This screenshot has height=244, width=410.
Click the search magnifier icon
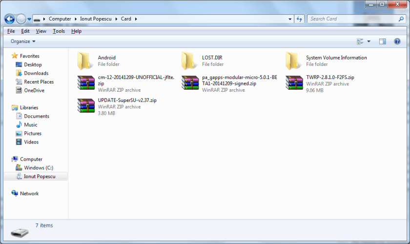pos(401,19)
